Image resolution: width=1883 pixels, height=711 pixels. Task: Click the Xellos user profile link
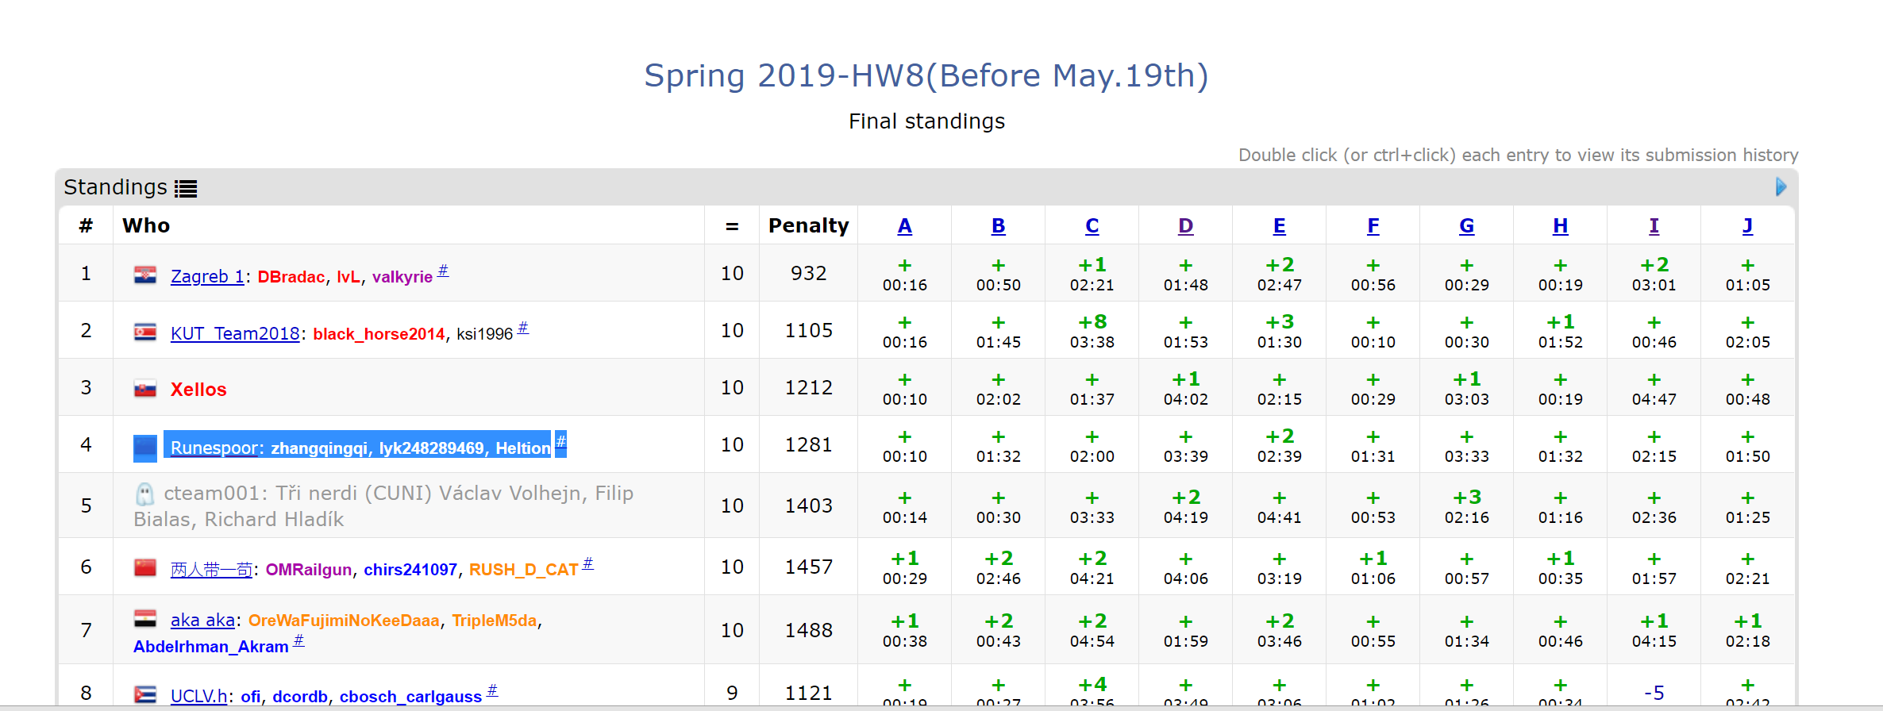tap(198, 390)
